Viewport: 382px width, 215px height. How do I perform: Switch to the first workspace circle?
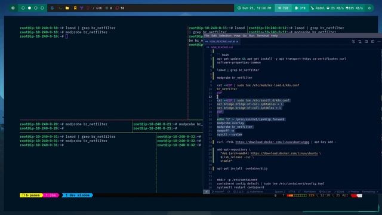pos(23,8)
